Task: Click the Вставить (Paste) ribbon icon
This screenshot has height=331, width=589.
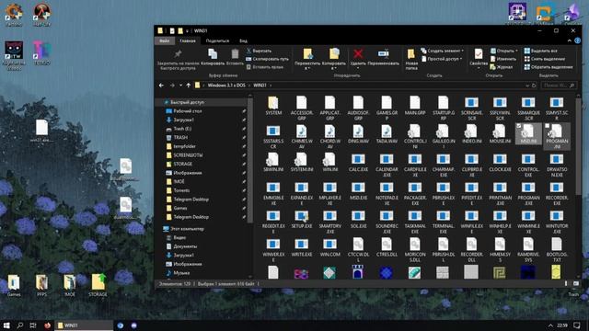Action: click(235, 53)
